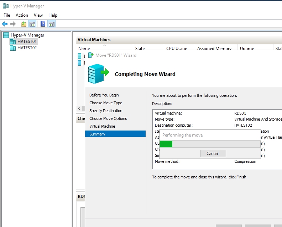The height and width of the screenshot is (227, 282).
Task: Click the Move wizard title bar icon
Action: tap(91, 55)
